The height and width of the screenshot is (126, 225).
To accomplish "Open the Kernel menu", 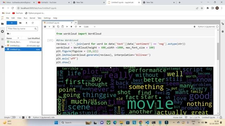I will pos(32,18).
